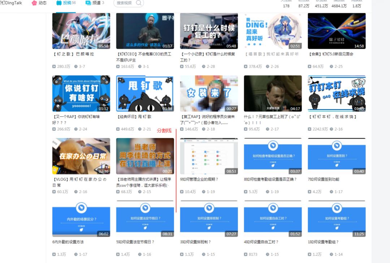The image size is (390, 263).
Task: Open 在家办公の日常 video thumbnail
Action: [81, 156]
